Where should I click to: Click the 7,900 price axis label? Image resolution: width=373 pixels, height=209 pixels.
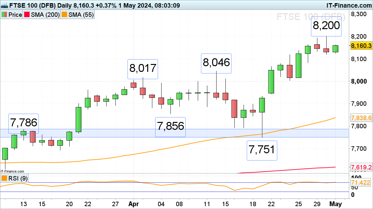(359, 104)
